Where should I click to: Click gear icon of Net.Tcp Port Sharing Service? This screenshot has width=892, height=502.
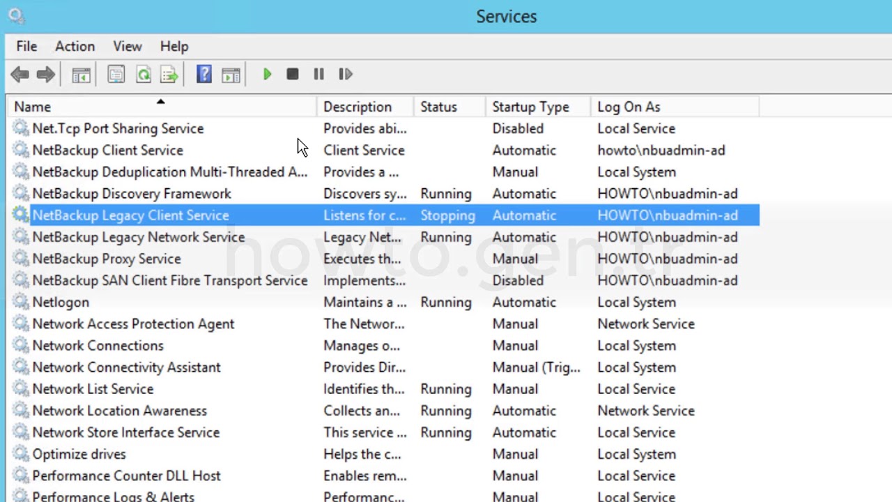21,128
